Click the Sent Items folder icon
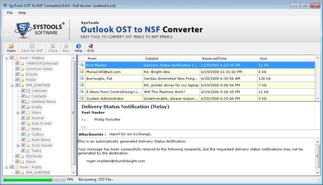Viewport: 323px width, 185px height. point(28,140)
